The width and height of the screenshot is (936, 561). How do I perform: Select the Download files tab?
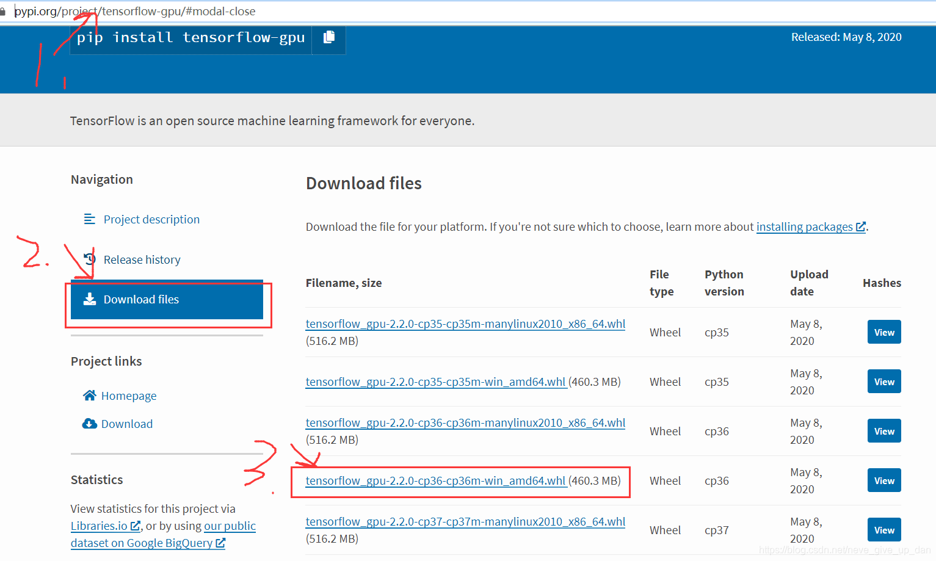(x=167, y=300)
